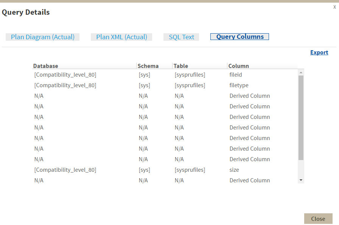Select the filetype column row
Screen dimensions: 339x225
pyautogui.click(x=239, y=85)
